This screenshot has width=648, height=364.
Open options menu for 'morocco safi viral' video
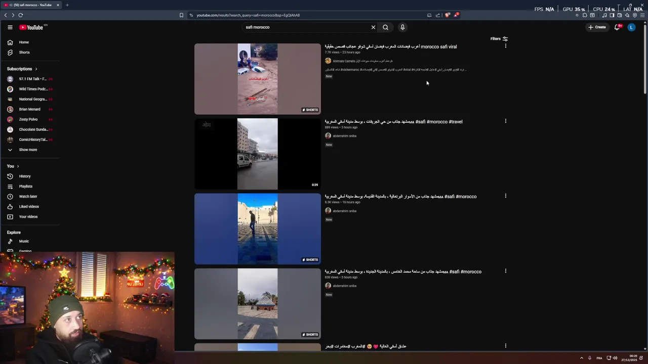[505, 46]
